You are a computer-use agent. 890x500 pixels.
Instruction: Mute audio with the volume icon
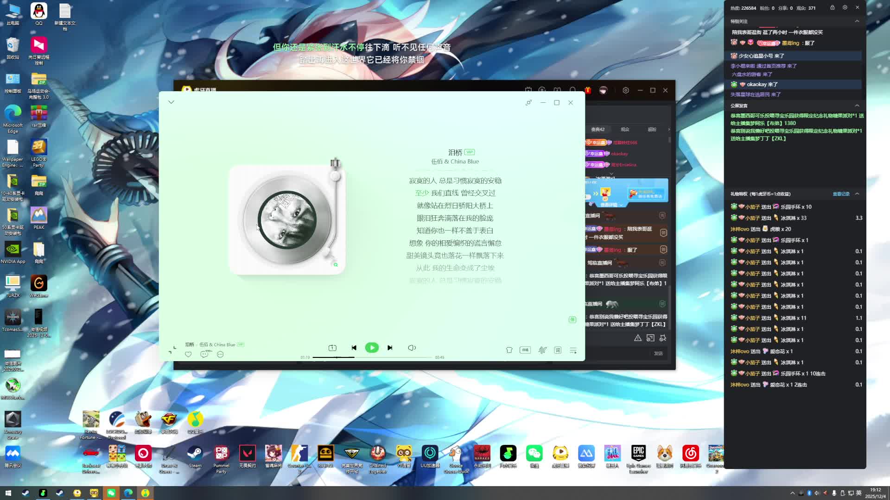click(412, 348)
